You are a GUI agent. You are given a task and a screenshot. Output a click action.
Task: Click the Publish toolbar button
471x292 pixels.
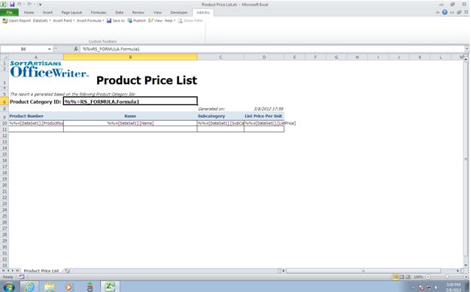point(137,21)
